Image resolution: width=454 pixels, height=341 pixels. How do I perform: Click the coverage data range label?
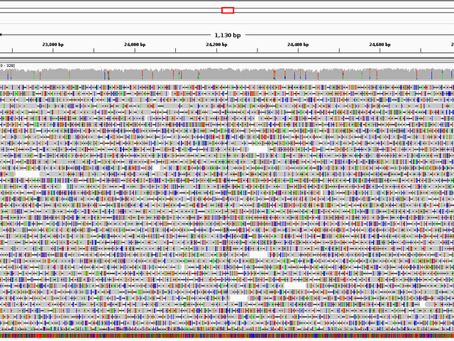(x=7, y=65)
